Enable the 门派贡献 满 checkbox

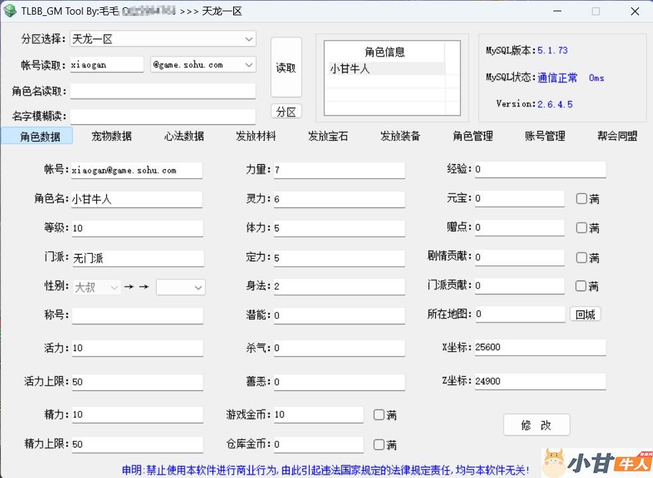pos(581,286)
